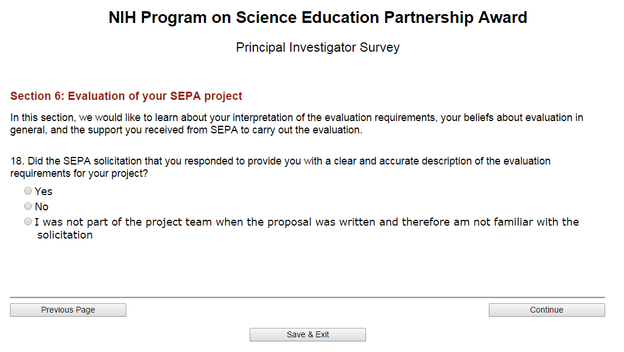Click Save & Exit
Image resolution: width=624 pixels, height=352 pixels.
pyautogui.click(x=307, y=334)
